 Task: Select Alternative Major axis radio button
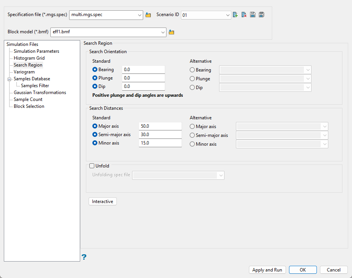[x=192, y=127]
